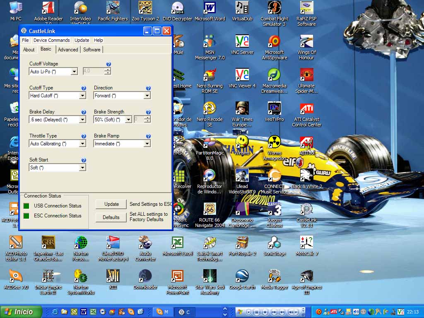The width and height of the screenshot is (424, 318).
Task: Expand the Cutoff Voltage dropdown
Action: pyautogui.click(x=74, y=72)
